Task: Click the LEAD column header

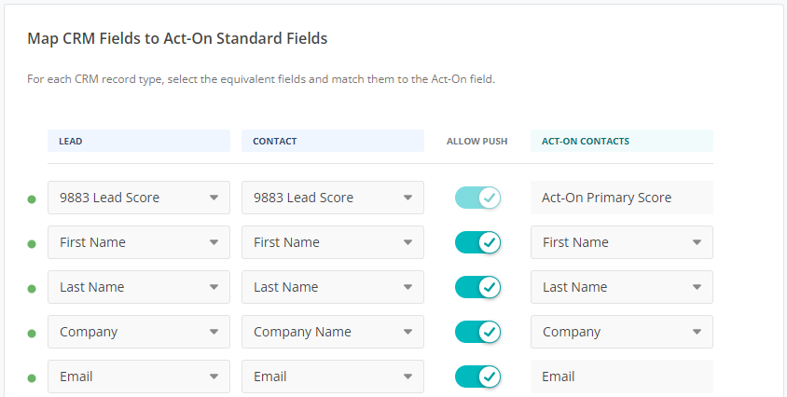Action: click(x=139, y=141)
